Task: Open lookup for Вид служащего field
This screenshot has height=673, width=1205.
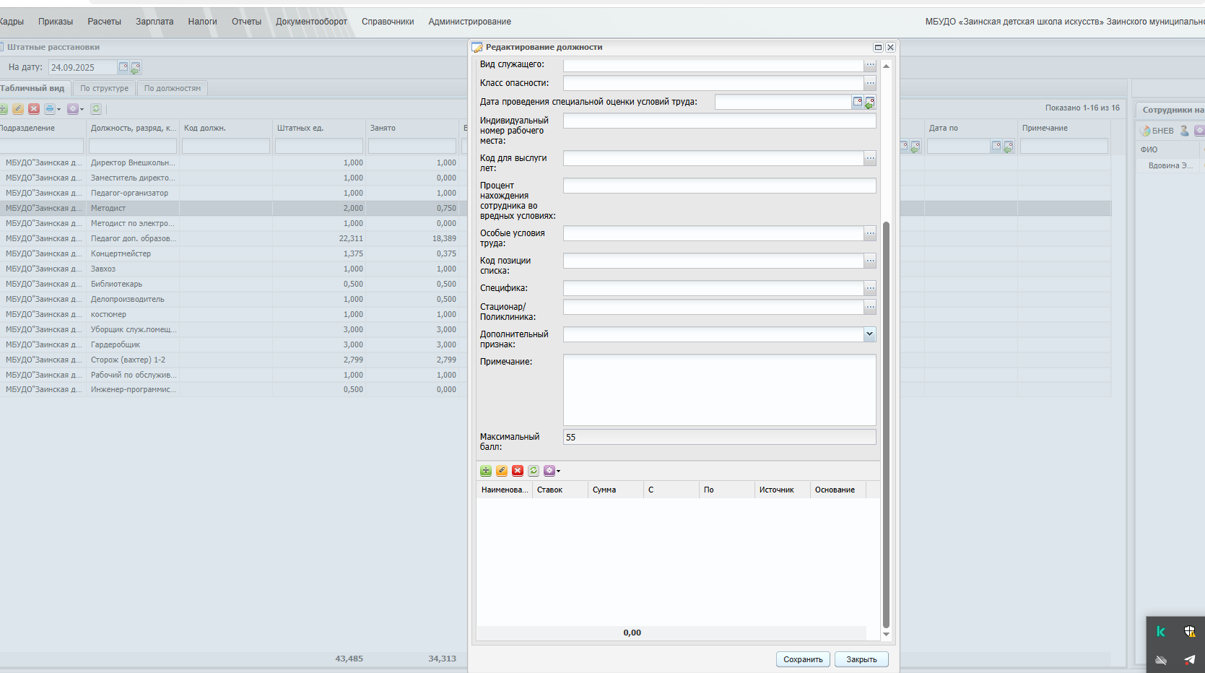Action: click(871, 65)
